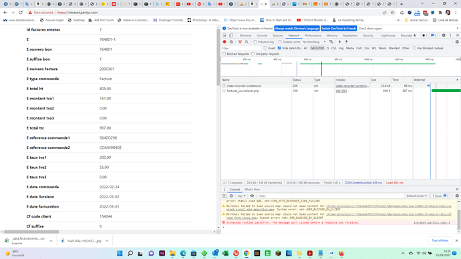Import HAR file with the upload arrow
Screen dimensions: 461x259
pos(339,41)
